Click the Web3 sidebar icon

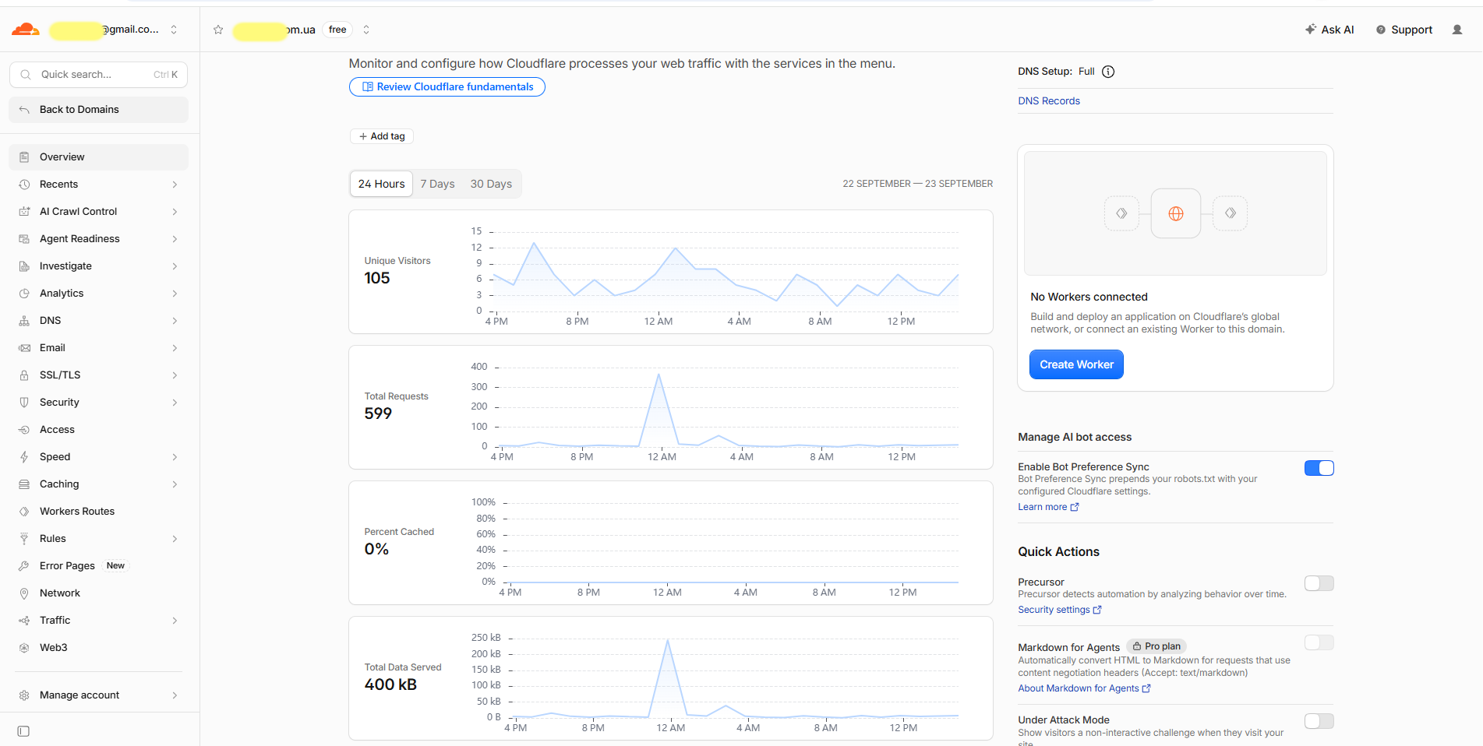coord(24,648)
